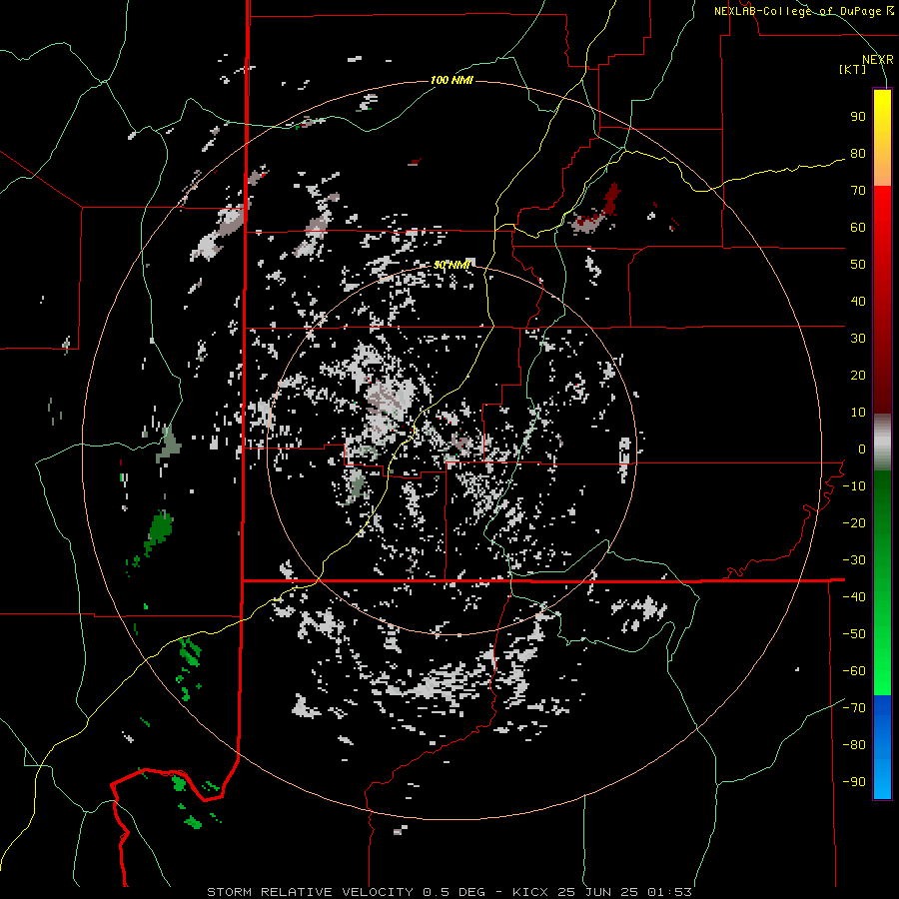
Task: Click the -70 value on velocity scale
Action: 854,708
